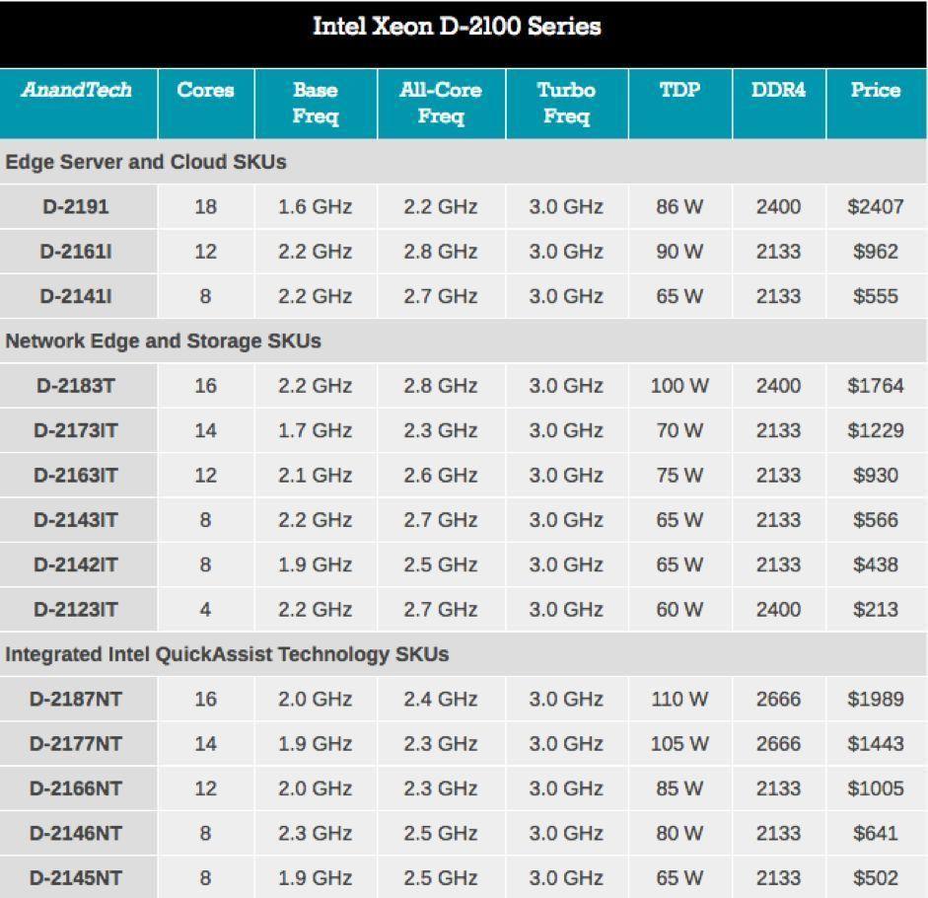Click the Intel Xeon D-2100 Series title

point(457,27)
